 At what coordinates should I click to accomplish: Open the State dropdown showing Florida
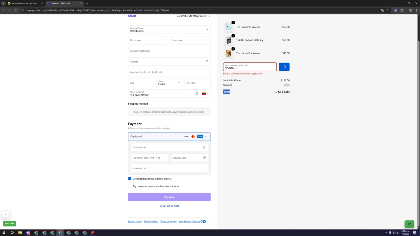(x=169, y=83)
